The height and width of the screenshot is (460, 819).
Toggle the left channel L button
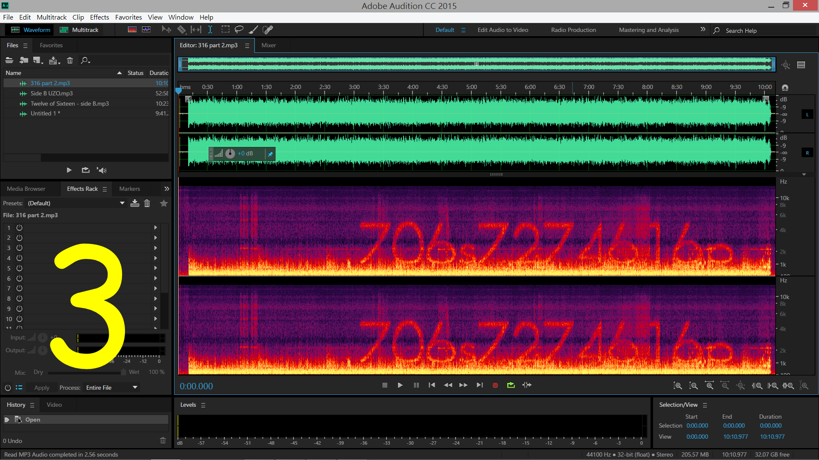807,115
